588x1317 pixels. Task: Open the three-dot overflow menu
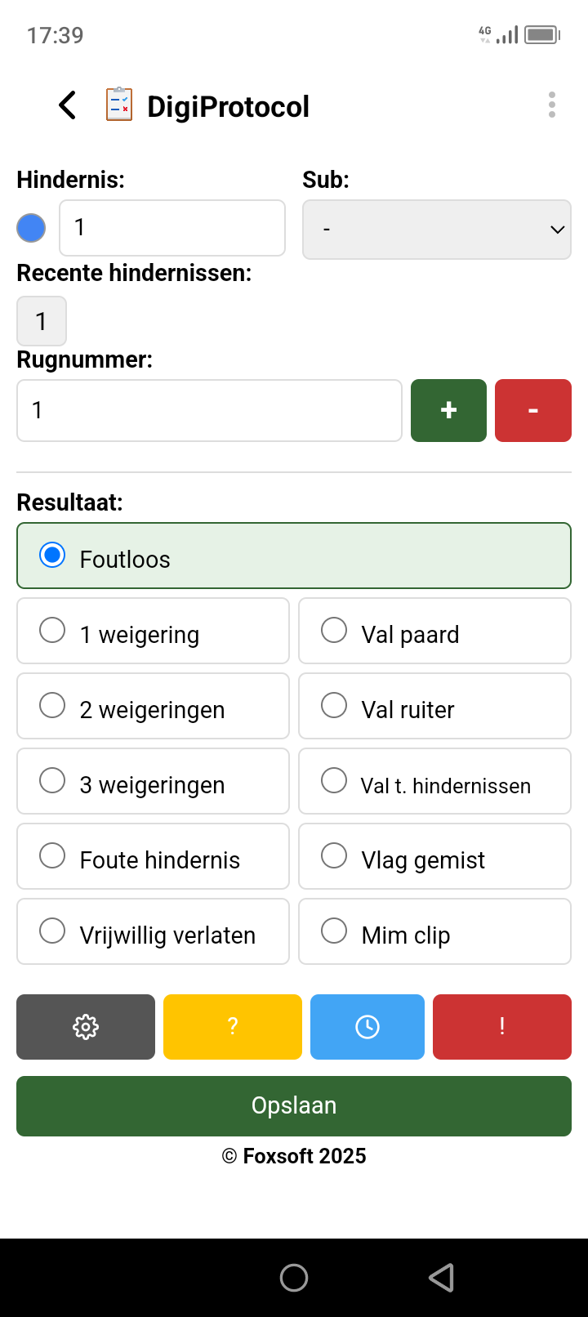point(552,105)
